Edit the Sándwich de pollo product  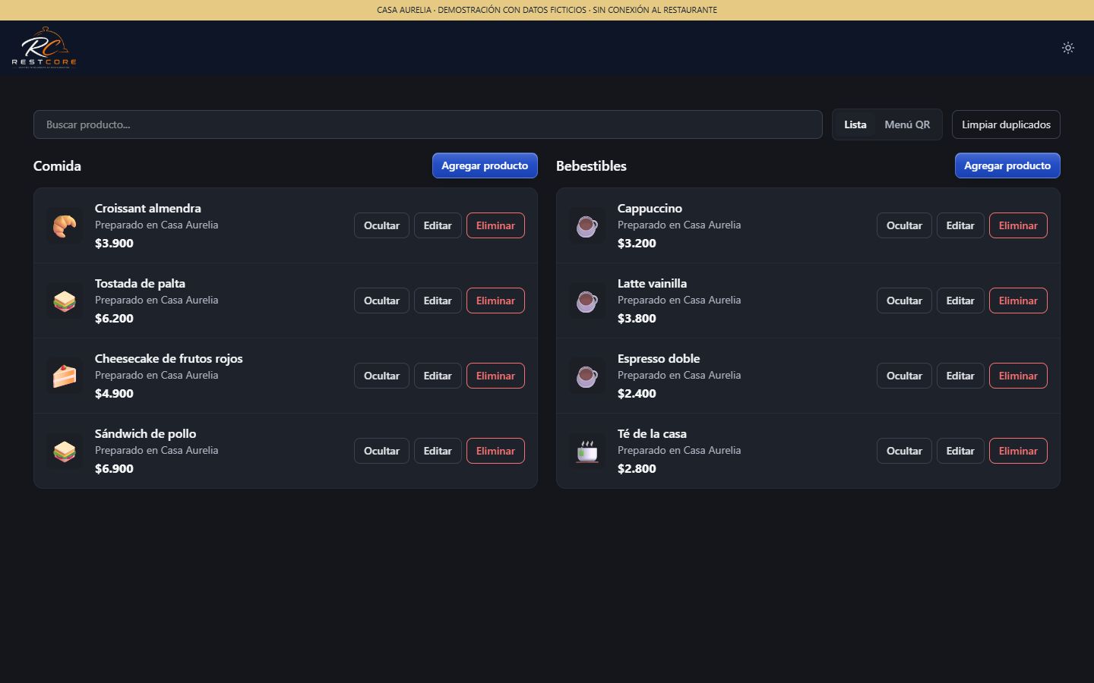point(438,451)
